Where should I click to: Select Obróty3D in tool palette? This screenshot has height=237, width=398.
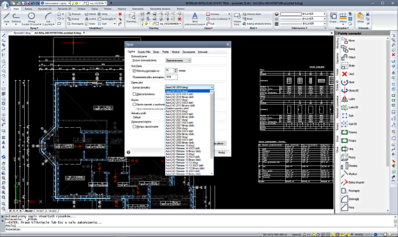pyautogui.click(x=350, y=91)
